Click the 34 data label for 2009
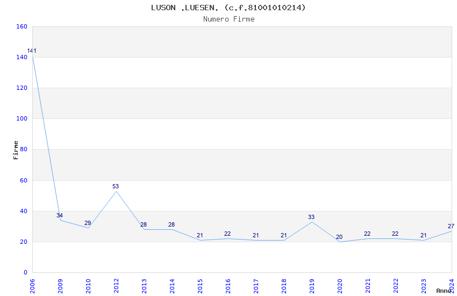The width and height of the screenshot is (457, 296). [x=60, y=215]
